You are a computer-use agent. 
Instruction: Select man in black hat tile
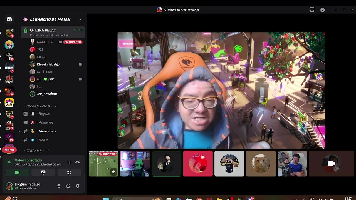[x=166, y=164]
